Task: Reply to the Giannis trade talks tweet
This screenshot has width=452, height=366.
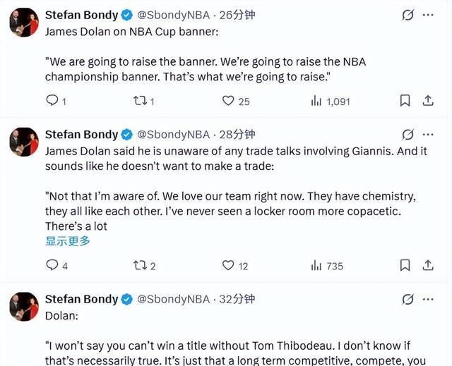Action: click(52, 265)
